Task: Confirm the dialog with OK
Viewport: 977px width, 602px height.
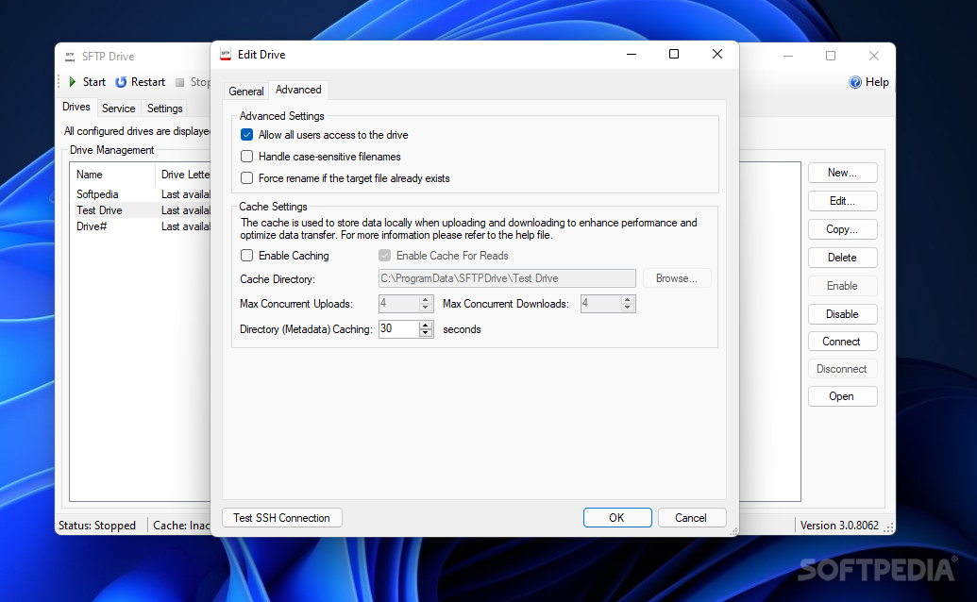Action: tap(616, 518)
